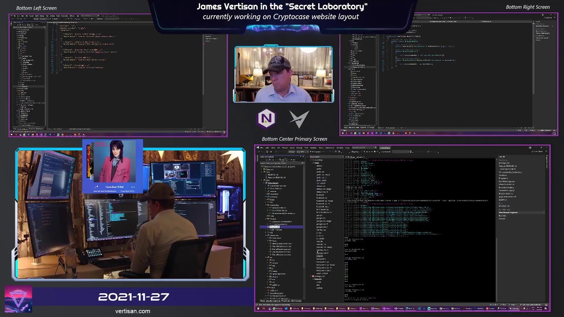Open the Any CPU platform dropdown
The height and width of the screenshot is (317, 564).
pyautogui.click(x=302, y=152)
